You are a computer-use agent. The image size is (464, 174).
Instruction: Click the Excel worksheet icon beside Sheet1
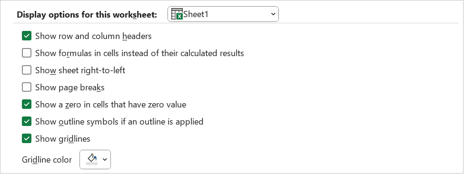(177, 14)
